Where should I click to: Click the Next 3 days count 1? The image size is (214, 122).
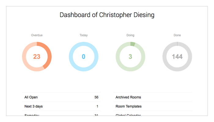click(97, 106)
